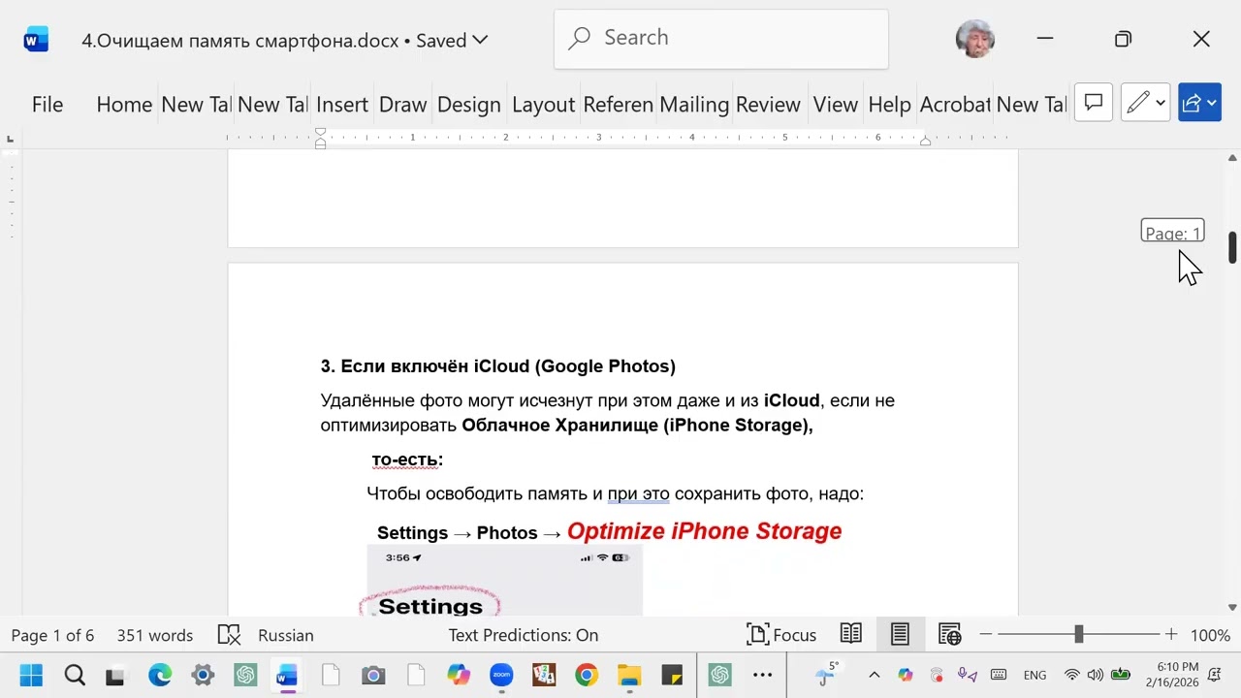Open Zoom from the taskbar
Screen dimensions: 1241x698
(501, 675)
